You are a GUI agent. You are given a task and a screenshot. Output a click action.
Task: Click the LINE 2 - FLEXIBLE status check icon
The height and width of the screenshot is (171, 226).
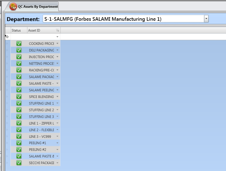(19, 130)
